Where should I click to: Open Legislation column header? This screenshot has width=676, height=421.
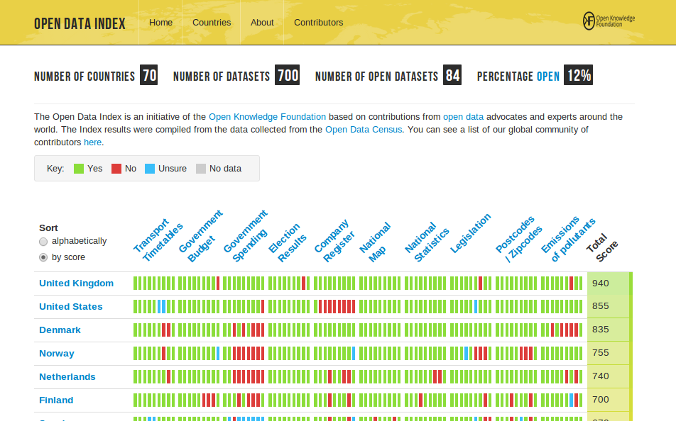[x=470, y=233]
